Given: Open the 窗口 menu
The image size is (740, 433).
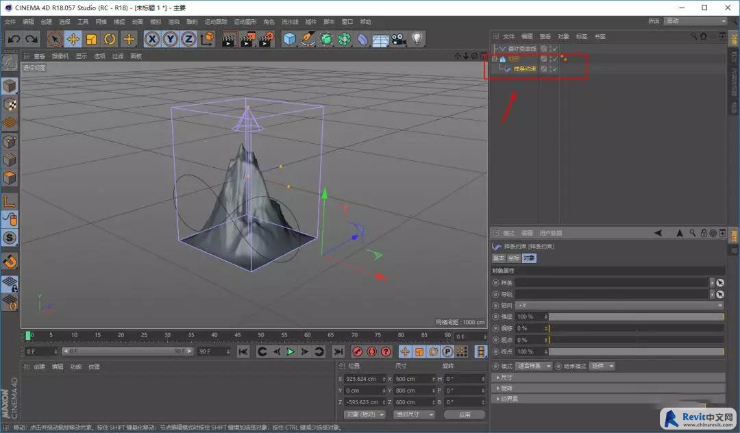Looking at the screenshot, I should tap(347, 22).
